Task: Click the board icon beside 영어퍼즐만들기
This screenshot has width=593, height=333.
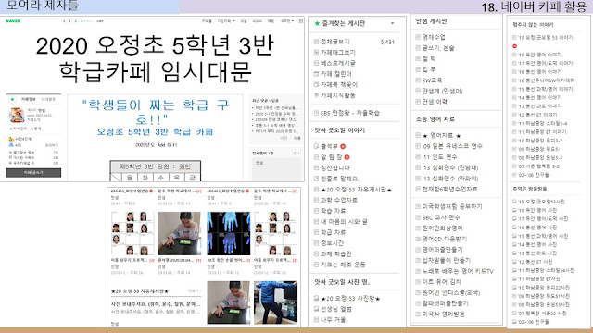Action: [x=418, y=250]
